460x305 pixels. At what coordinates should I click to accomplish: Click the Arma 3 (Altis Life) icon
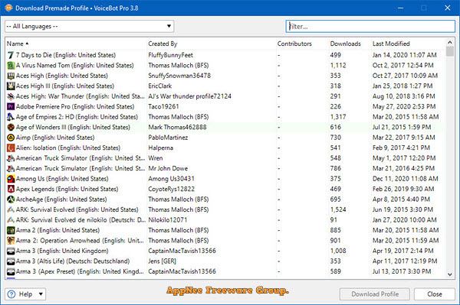click(11, 261)
